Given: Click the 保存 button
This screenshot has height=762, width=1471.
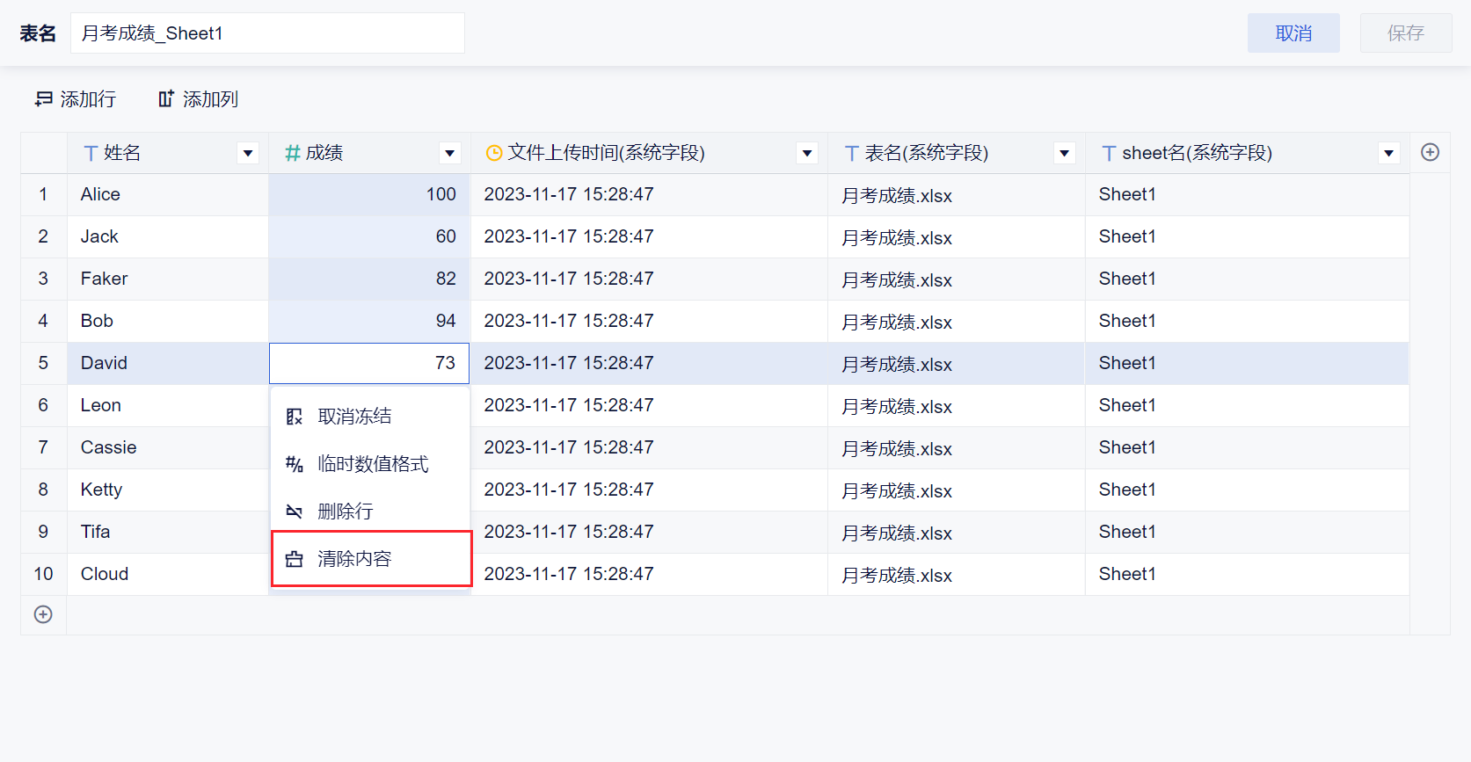Looking at the screenshot, I should tap(1406, 33).
